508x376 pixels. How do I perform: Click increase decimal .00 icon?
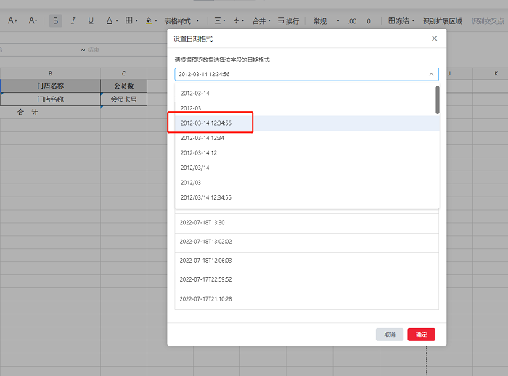click(352, 21)
